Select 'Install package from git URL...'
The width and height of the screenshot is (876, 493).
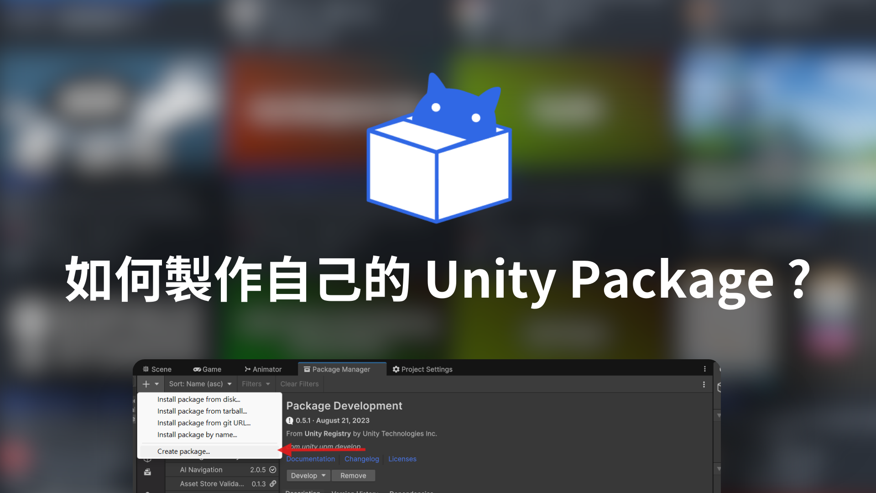coord(204,423)
